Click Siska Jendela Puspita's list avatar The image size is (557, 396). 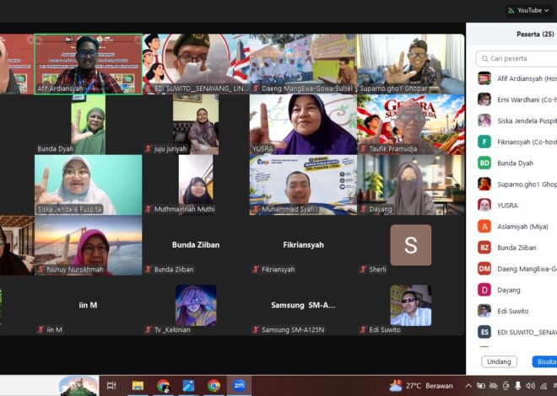(x=484, y=120)
